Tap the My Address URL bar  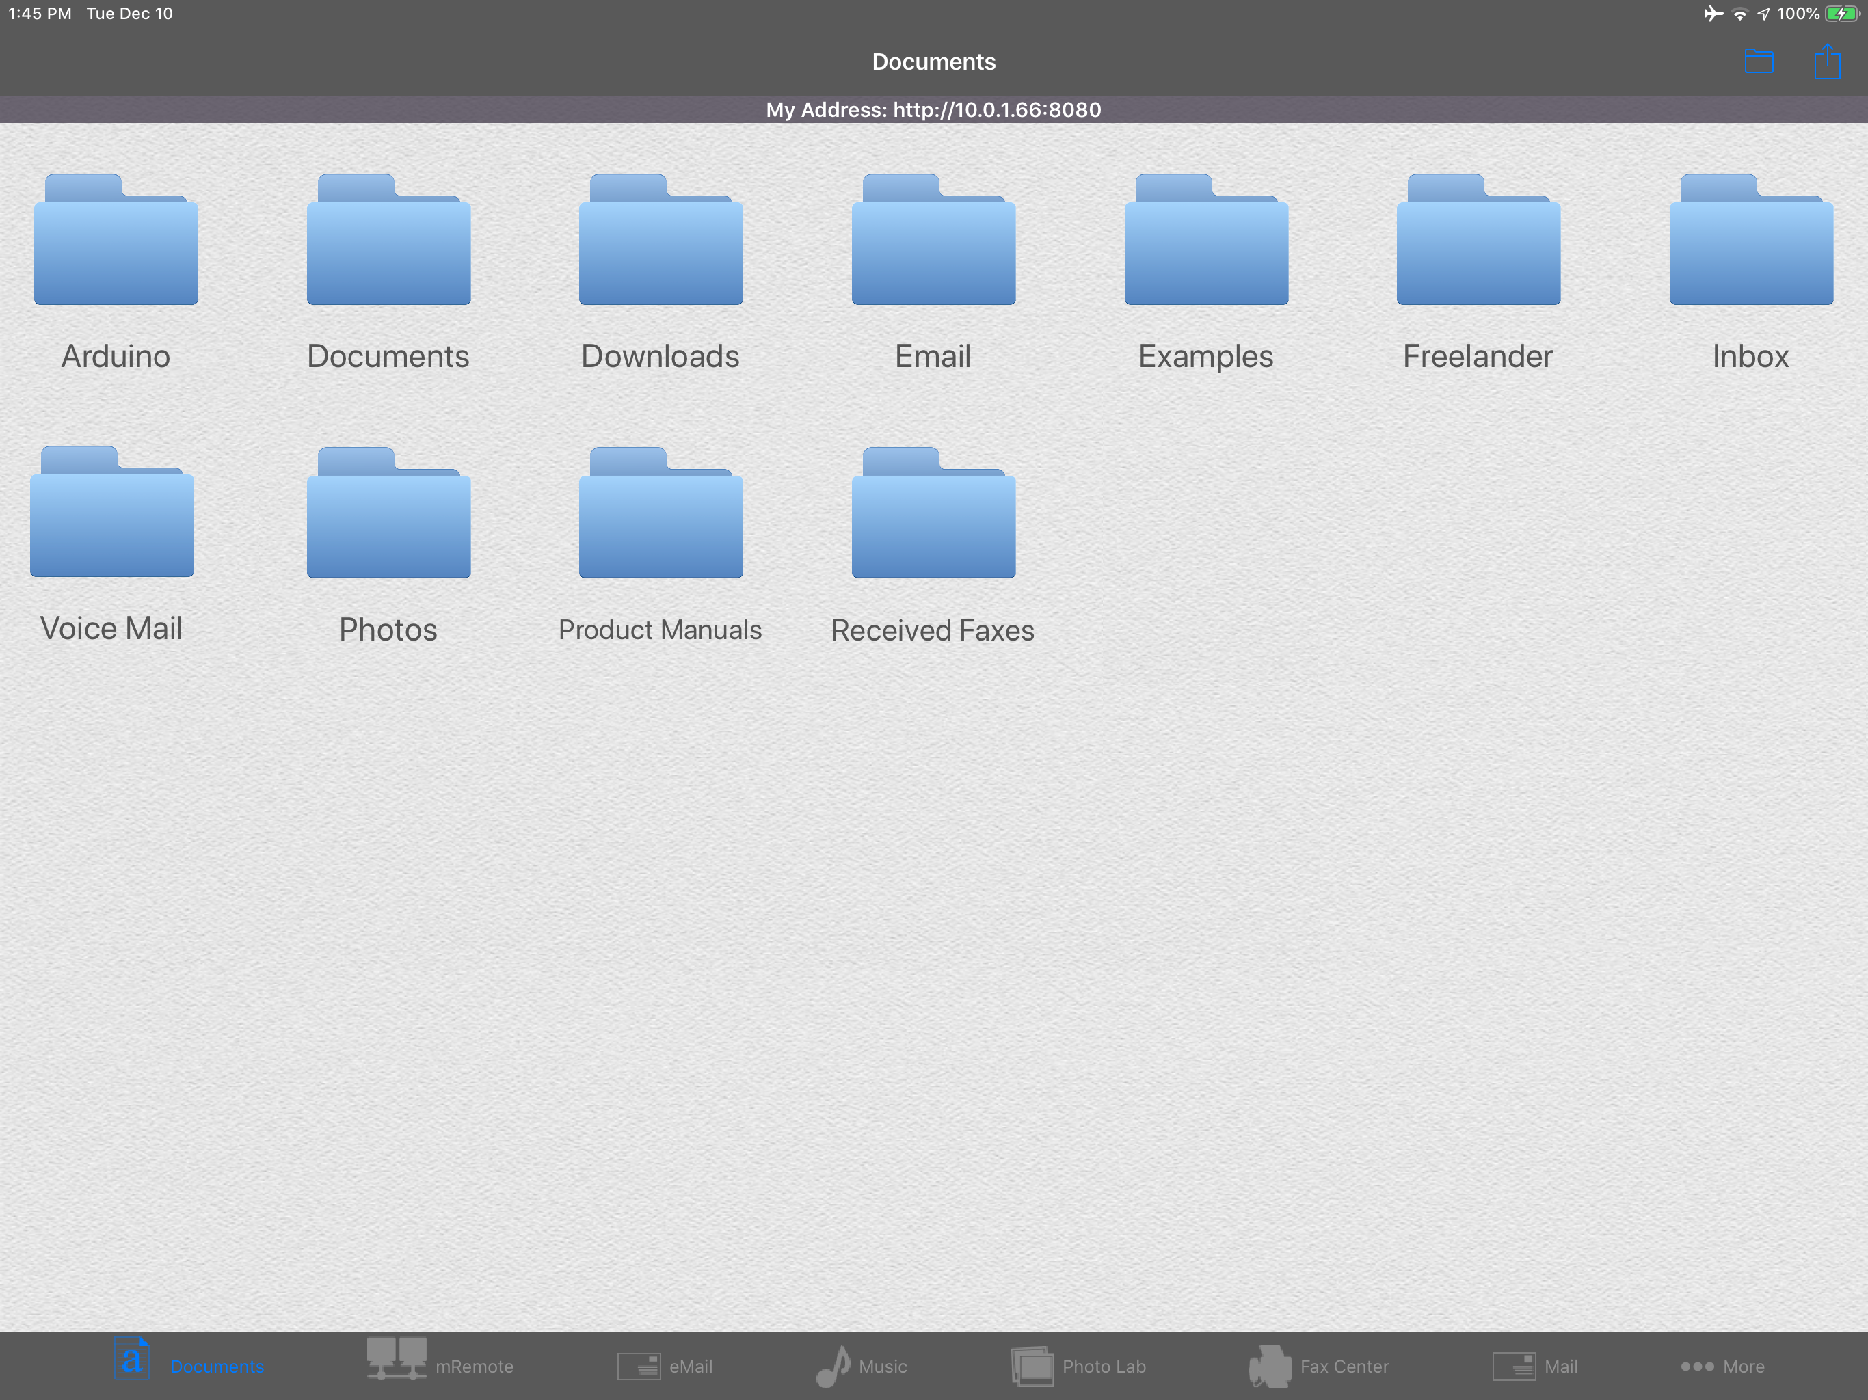pos(933,110)
